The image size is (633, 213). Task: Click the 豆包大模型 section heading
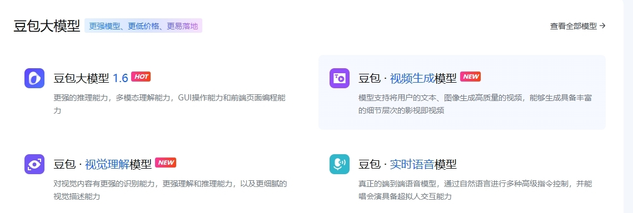(47, 26)
